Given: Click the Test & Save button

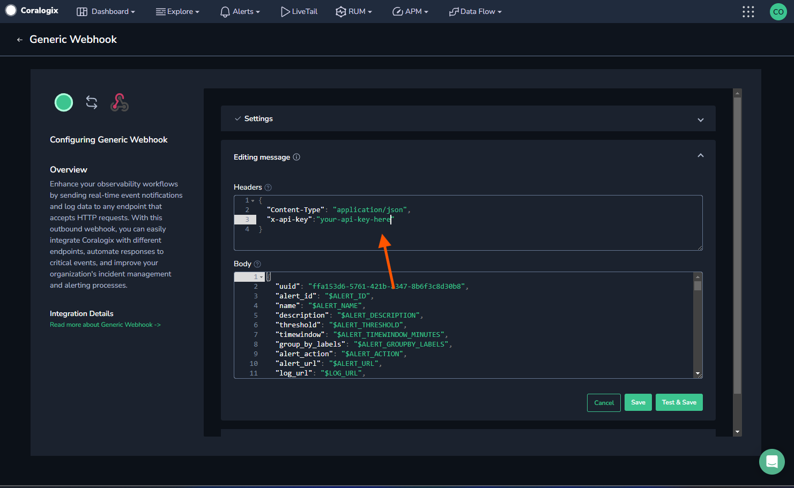Looking at the screenshot, I should pyautogui.click(x=679, y=403).
